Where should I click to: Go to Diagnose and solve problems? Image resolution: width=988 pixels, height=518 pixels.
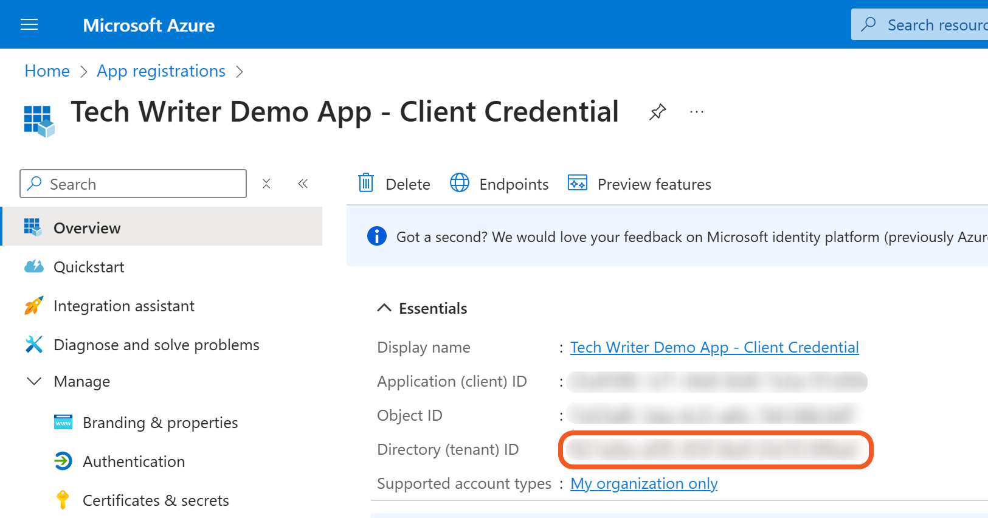[x=156, y=345]
